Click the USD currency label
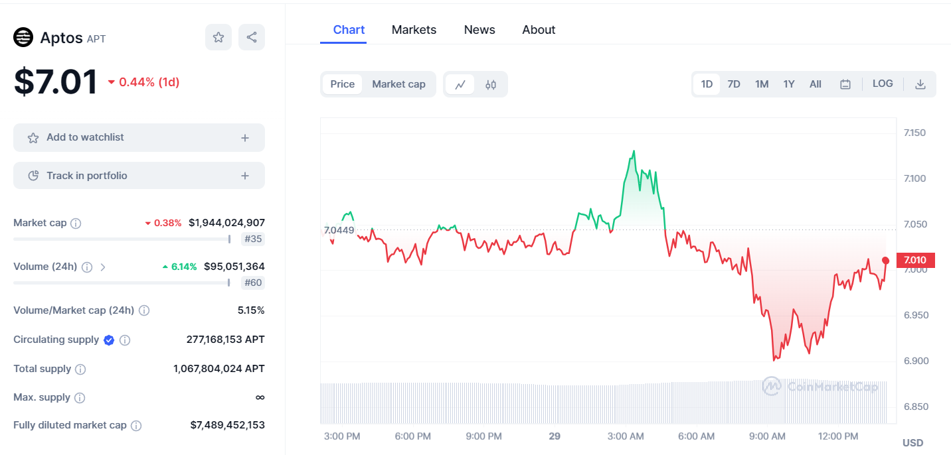Viewport: 951px width, 455px height. click(x=912, y=443)
